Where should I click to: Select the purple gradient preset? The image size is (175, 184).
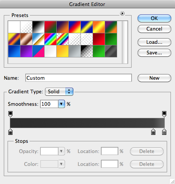[x=26, y=51]
